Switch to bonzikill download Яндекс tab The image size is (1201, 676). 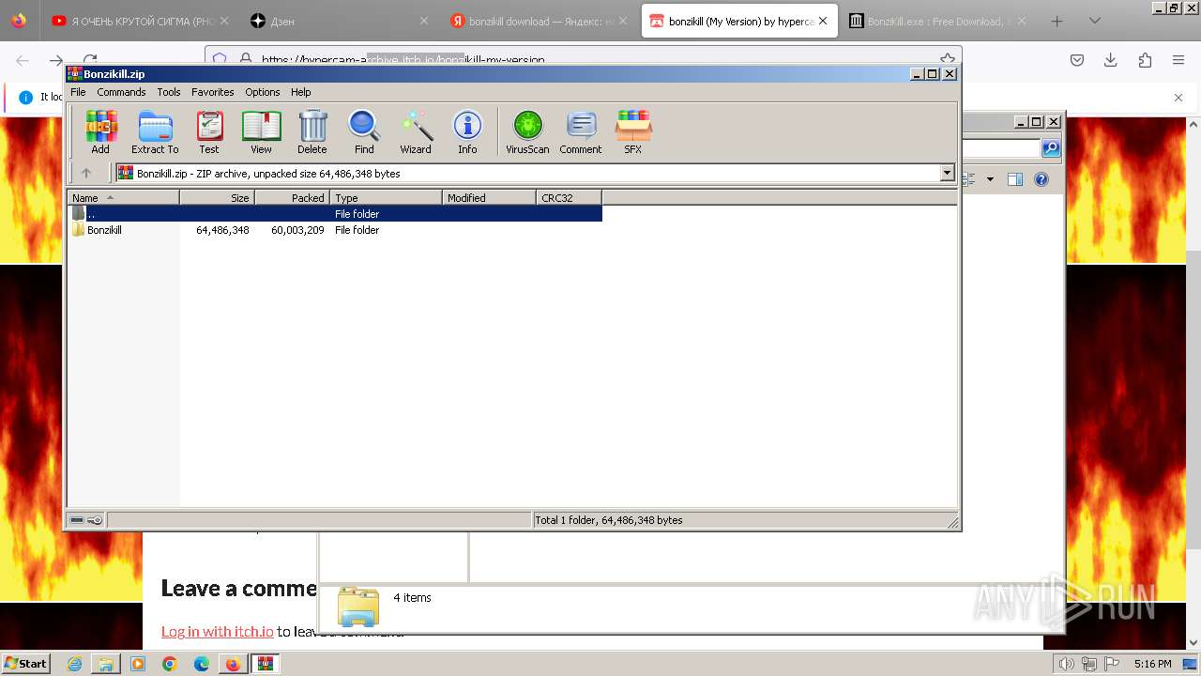pyautogui.click(x=538, y=21)
